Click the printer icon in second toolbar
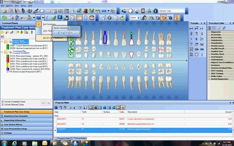The image size is (234, 146). (11, 18)
